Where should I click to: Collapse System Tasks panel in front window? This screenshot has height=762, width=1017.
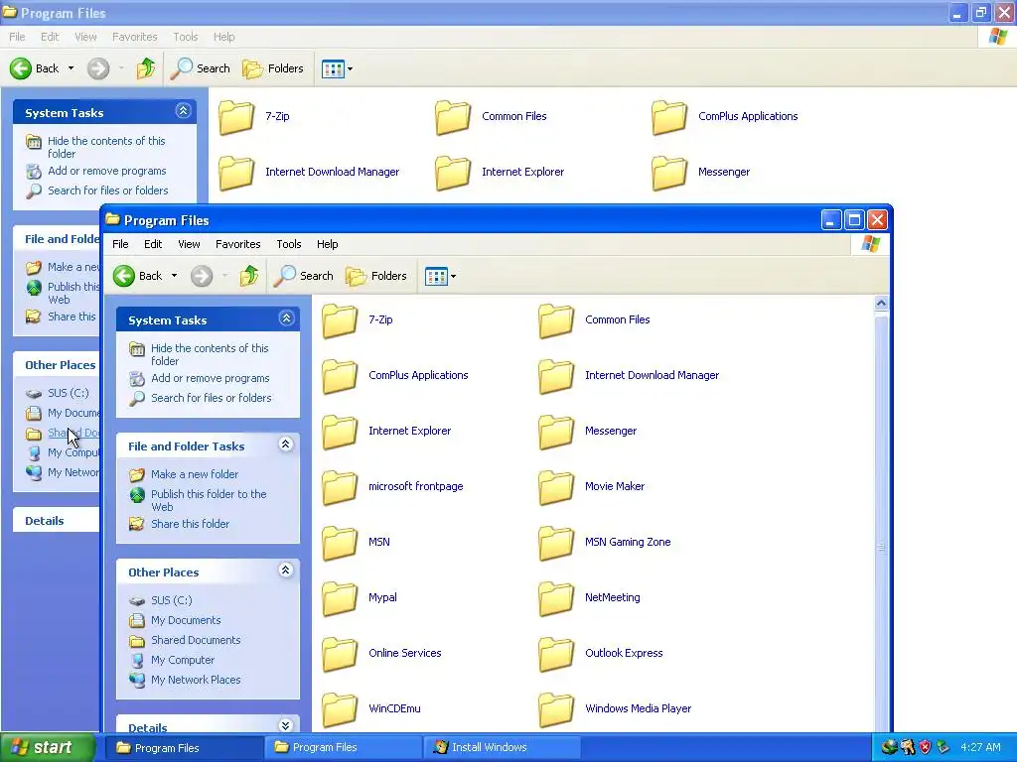tap(286, 318)
